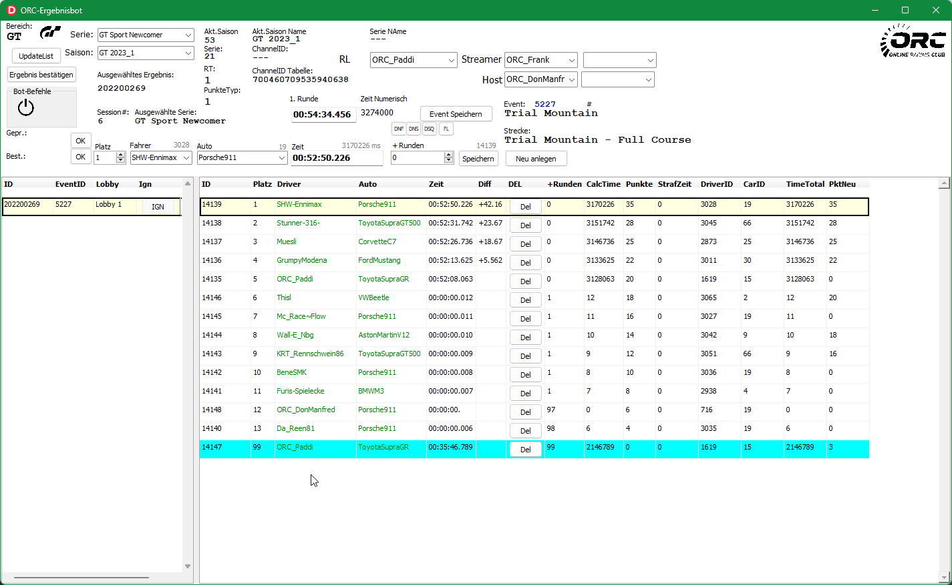Click the Event Speichern button

point(456,114)
